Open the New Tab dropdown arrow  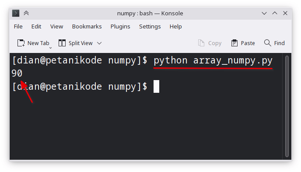[50, 48]
